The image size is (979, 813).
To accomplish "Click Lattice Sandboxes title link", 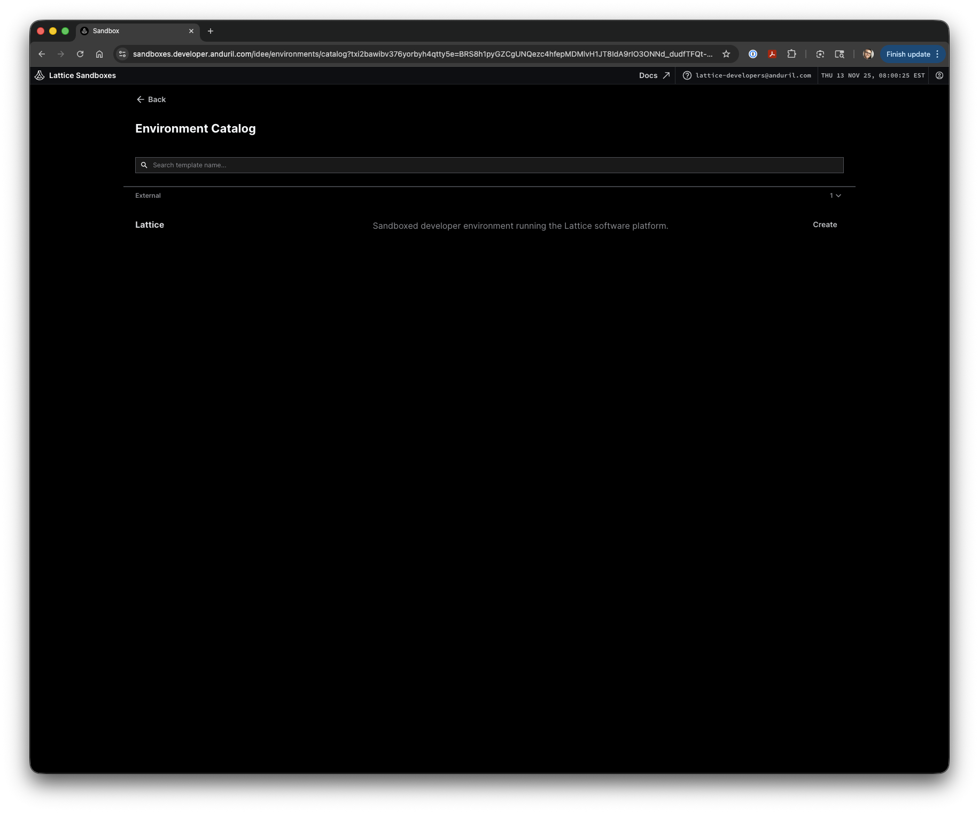I will [82, 75].
